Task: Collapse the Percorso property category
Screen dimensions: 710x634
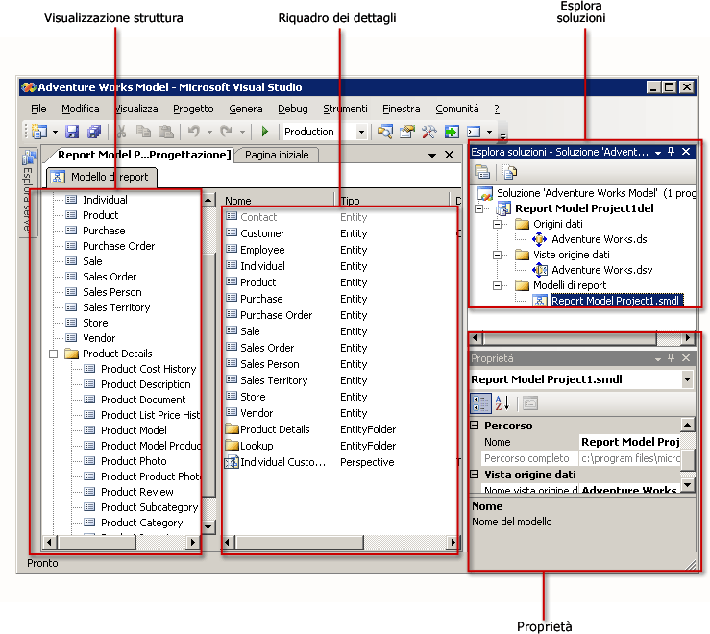Action: coord(474,426)
